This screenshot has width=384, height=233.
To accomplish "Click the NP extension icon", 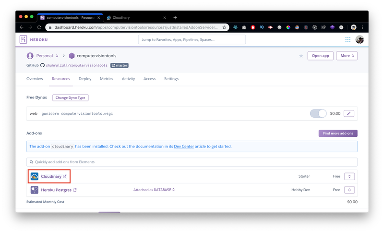I will [324, 27].
